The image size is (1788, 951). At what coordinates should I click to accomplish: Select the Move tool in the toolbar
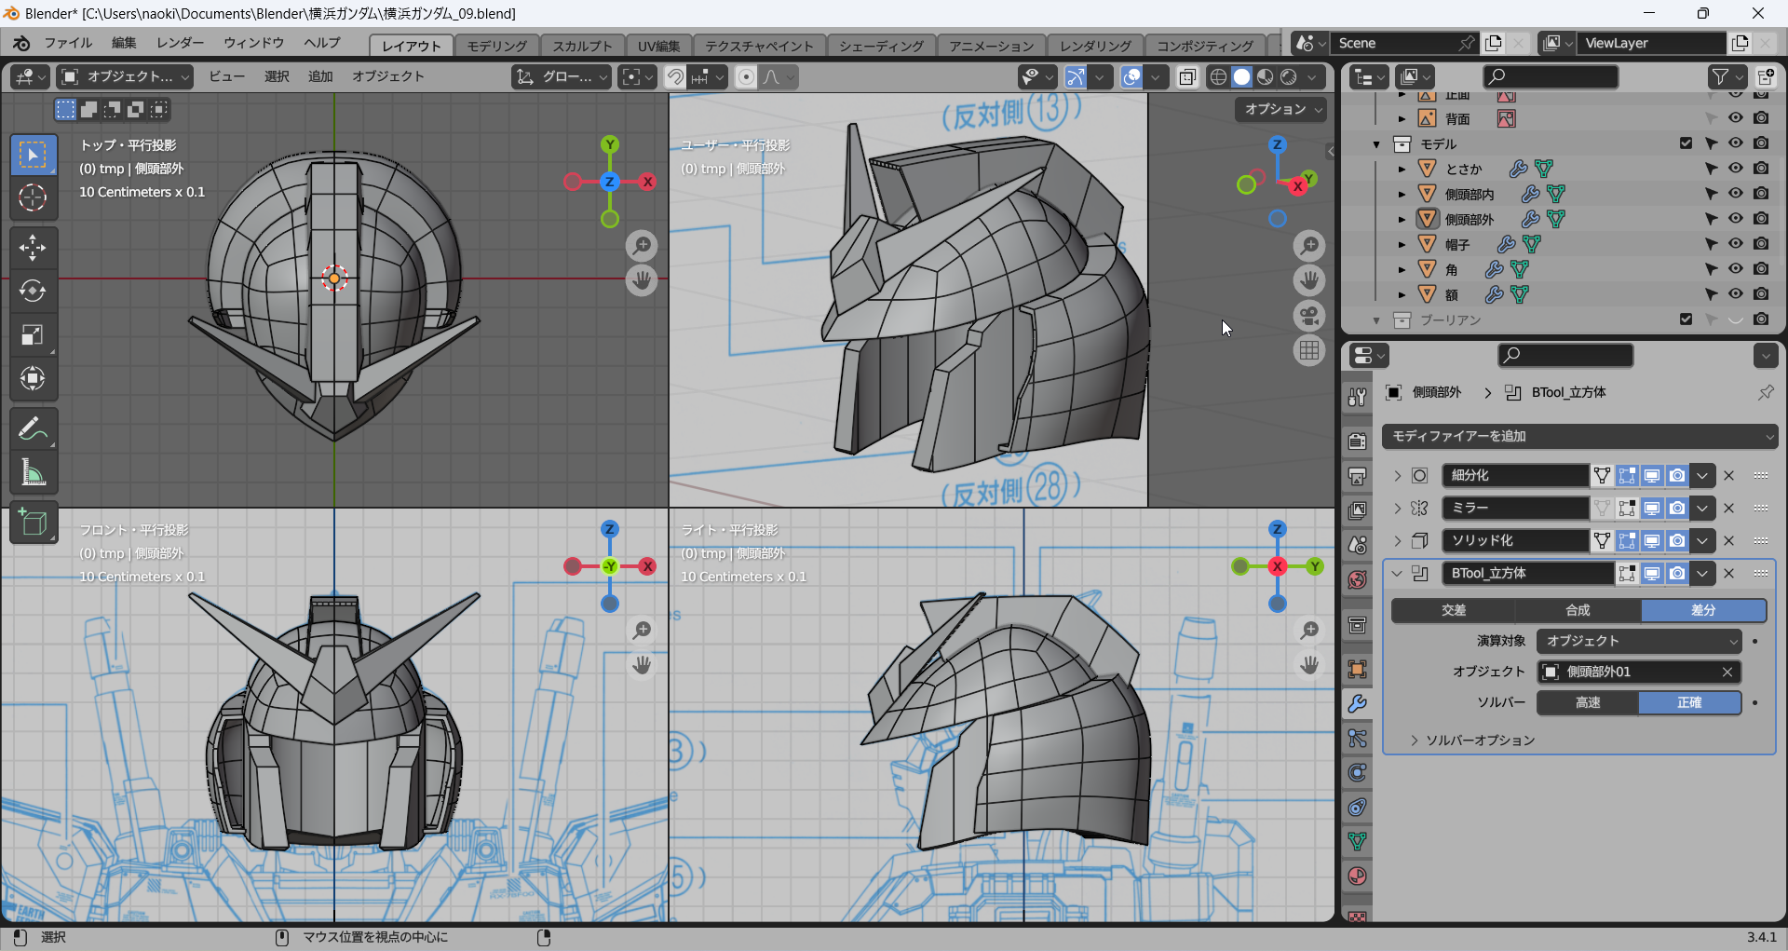click(33, 248)
